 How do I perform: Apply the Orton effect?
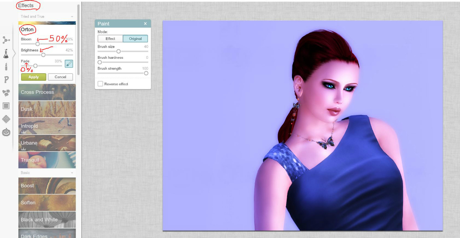(34, 77)
